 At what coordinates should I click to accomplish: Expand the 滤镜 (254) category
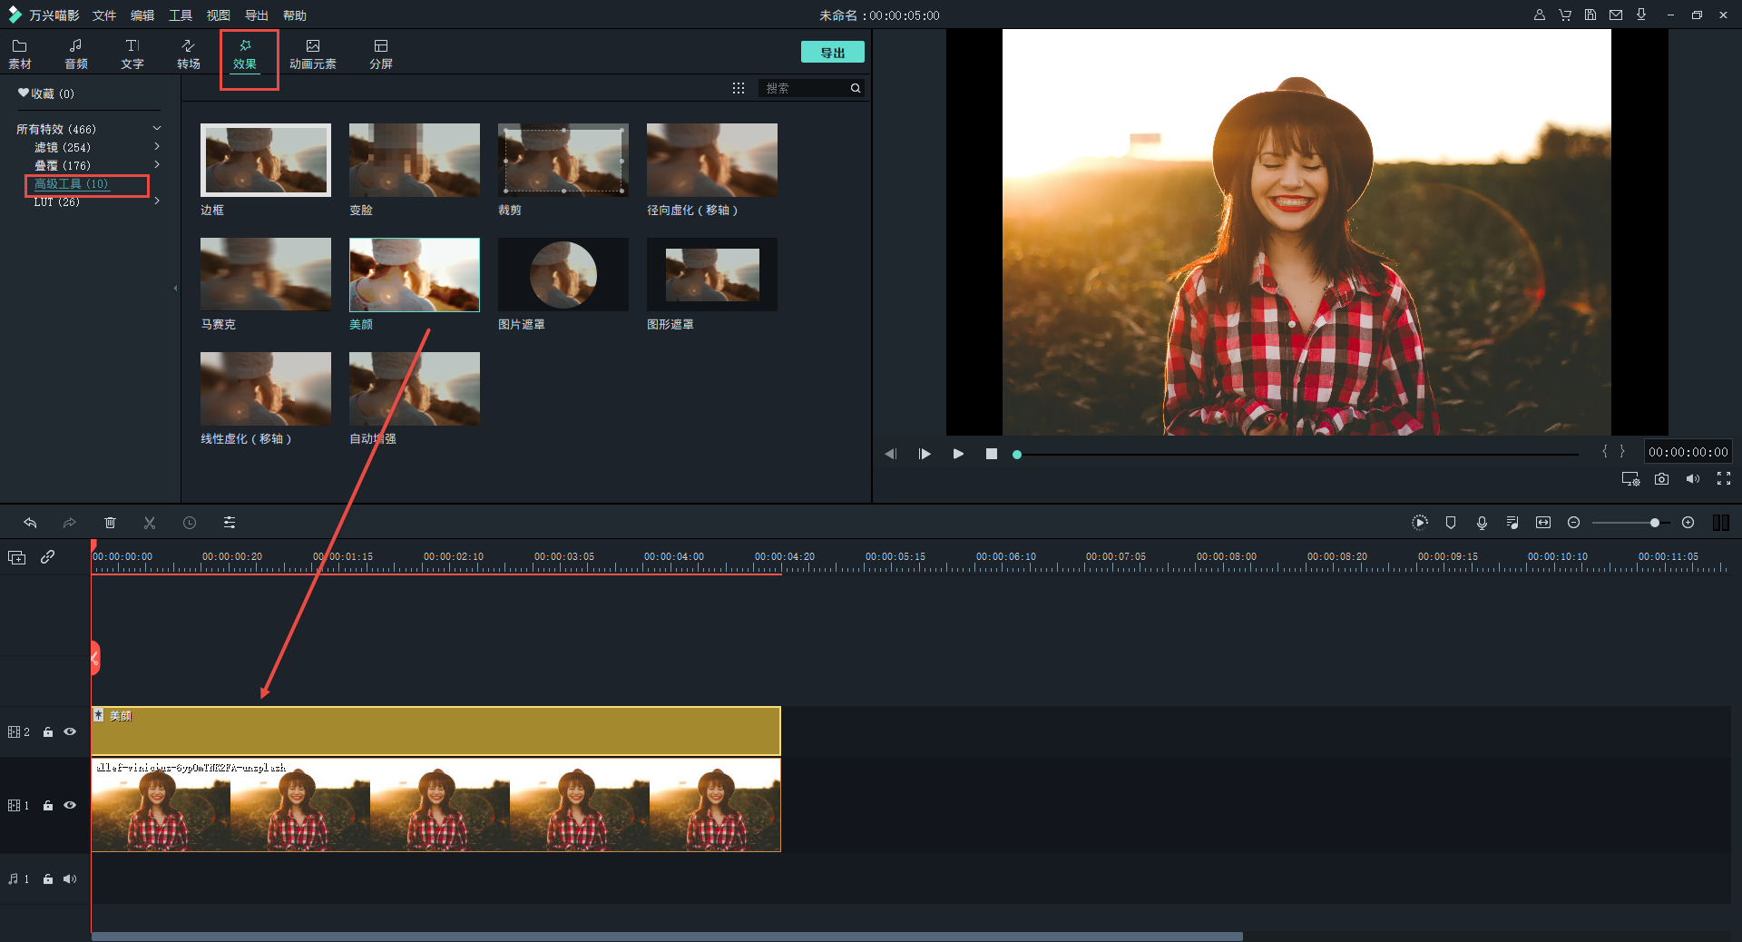point(157,147)
